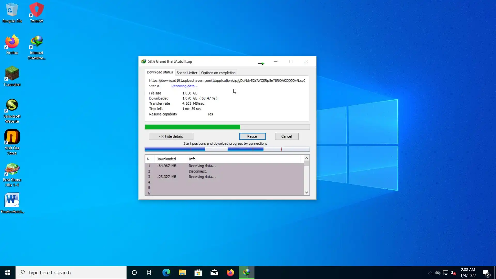Cancel the current download
The width and height of the screenshot is (496, 279).
coord(286,136)
